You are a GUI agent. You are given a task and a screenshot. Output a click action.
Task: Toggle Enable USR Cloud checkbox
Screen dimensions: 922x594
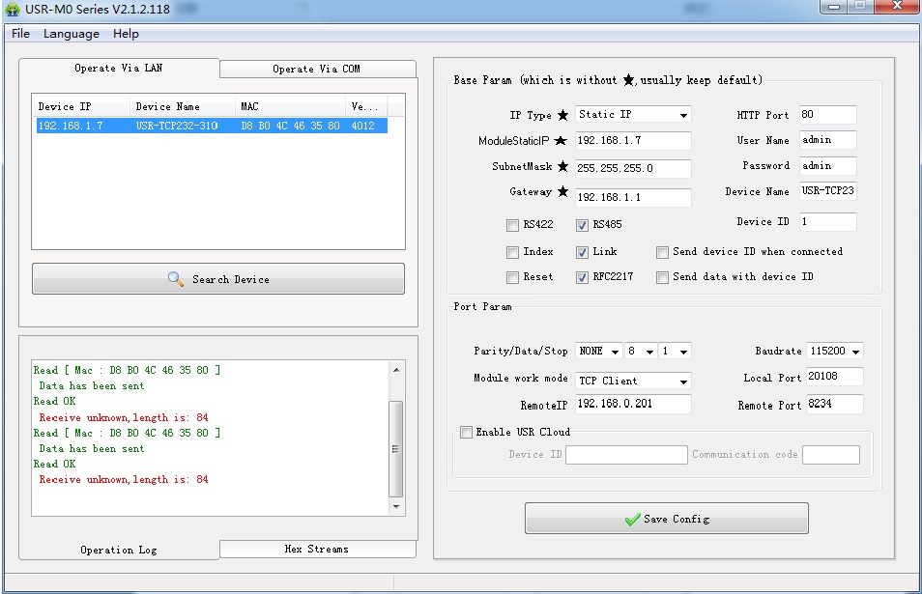(x=466, y=433)
